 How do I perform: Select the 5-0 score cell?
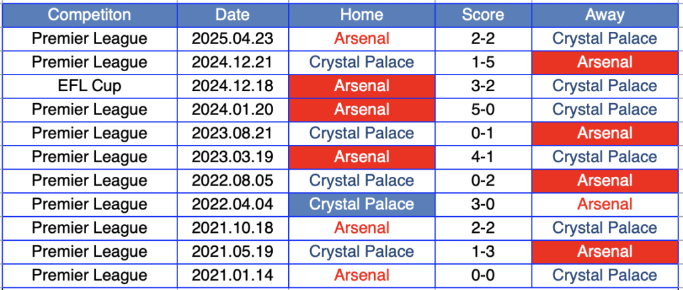pyautogui.click(x=483, y=110)
